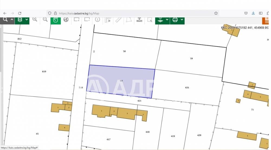This screenshot has height=150, width=271.
Task: Open the orange menu button with counter
Action: (267, 21)
